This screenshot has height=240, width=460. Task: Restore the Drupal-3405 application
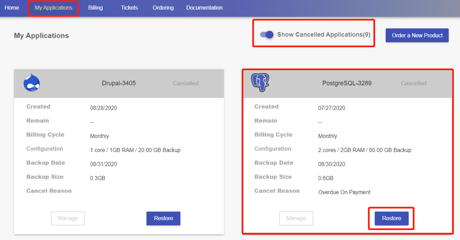163,218
